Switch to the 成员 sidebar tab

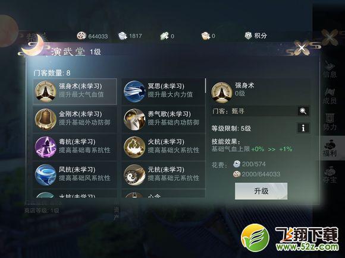[x=330, y=96]
